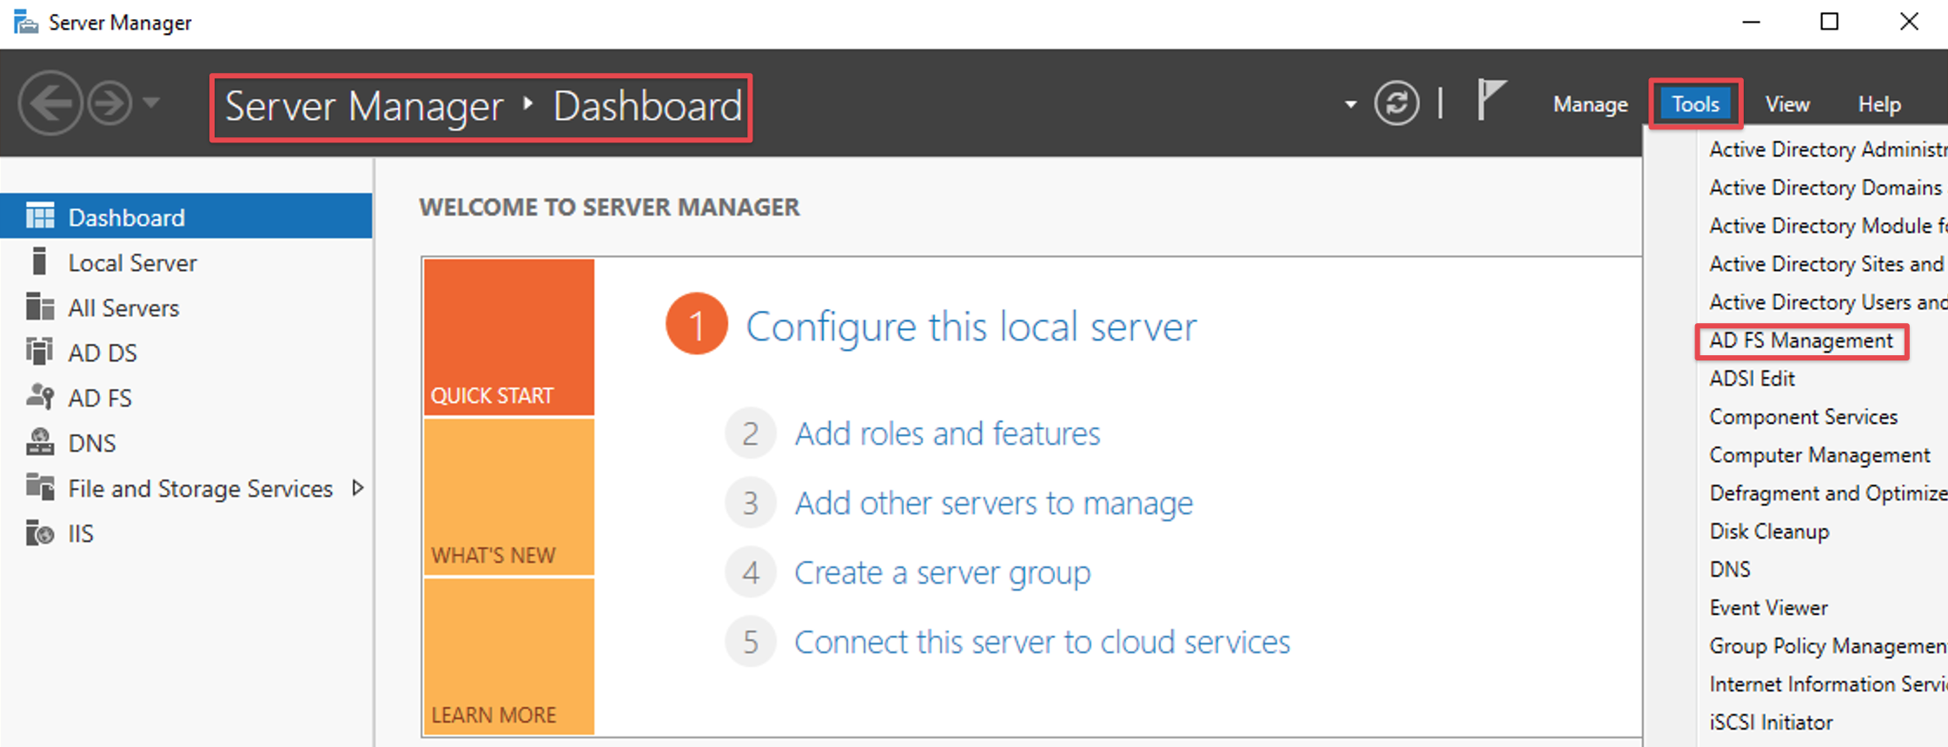
Task: Click Server Manager in the breadcrumb header
Action: pyautogui.click(x=364, y=107)
